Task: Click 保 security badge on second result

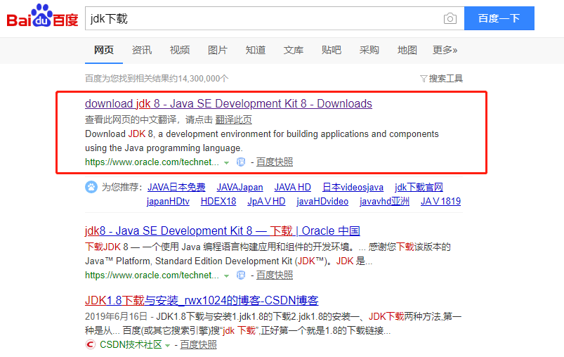Action: tap(241, 275)
